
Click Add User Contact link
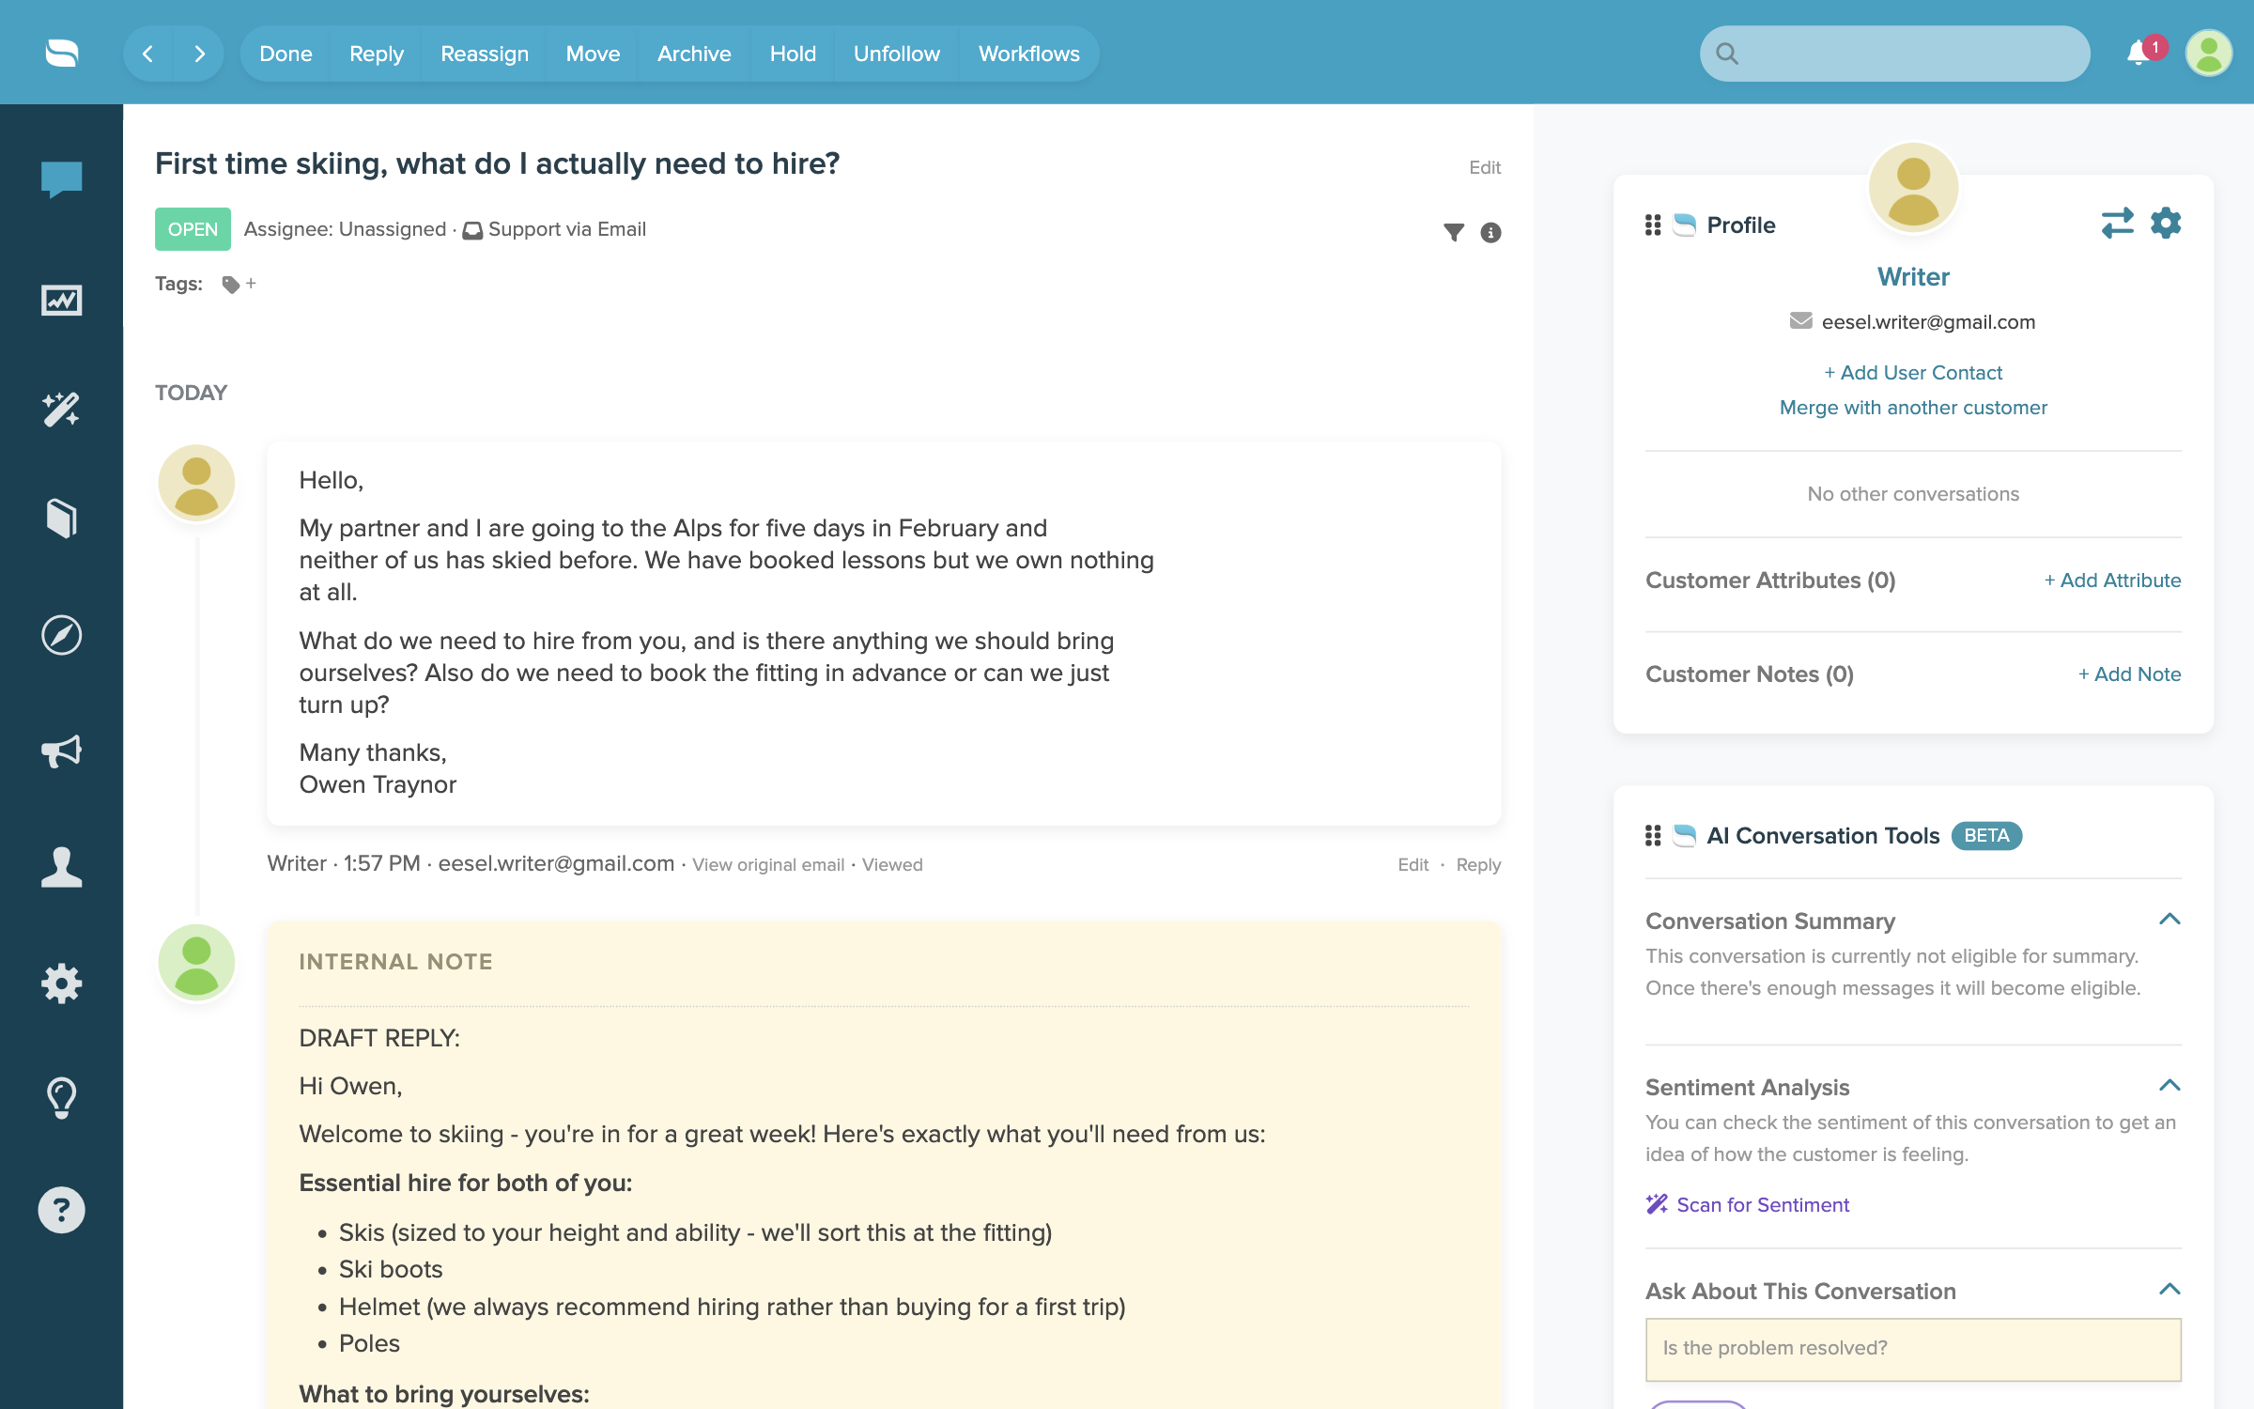(1913, 373)
